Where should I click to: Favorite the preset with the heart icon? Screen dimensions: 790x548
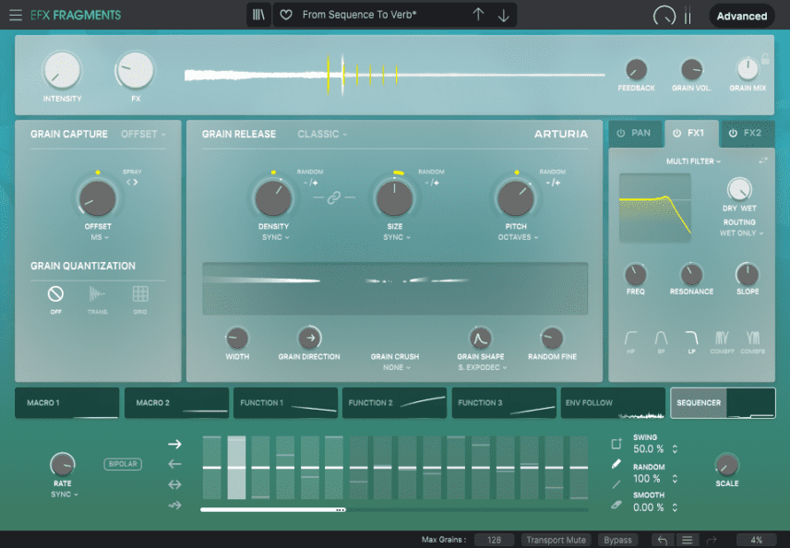point(286,15)
